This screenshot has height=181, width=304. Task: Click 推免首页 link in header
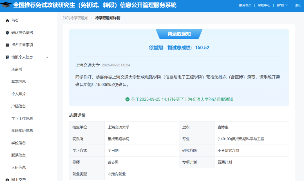coord(245,5)
